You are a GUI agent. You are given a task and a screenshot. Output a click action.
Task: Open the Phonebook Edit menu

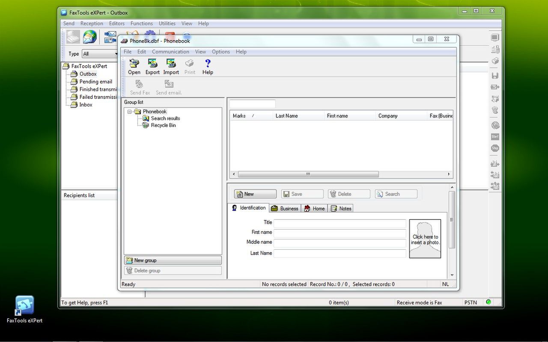pos(142,52)
